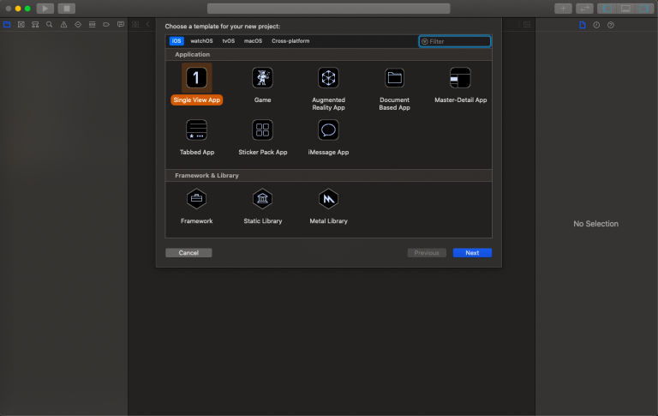Pick the Metal Library template
Screen dimensions: 658x416
(328, 207)
